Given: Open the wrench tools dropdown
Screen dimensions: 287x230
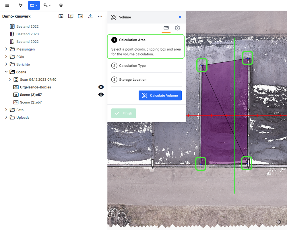Looking at the screenshot, I should point(47,5).
